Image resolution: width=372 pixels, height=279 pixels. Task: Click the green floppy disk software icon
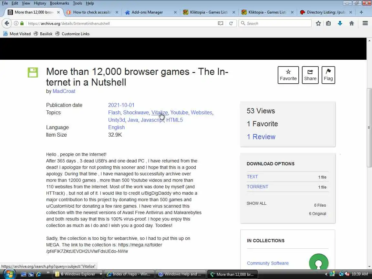(x=33, y=72)
